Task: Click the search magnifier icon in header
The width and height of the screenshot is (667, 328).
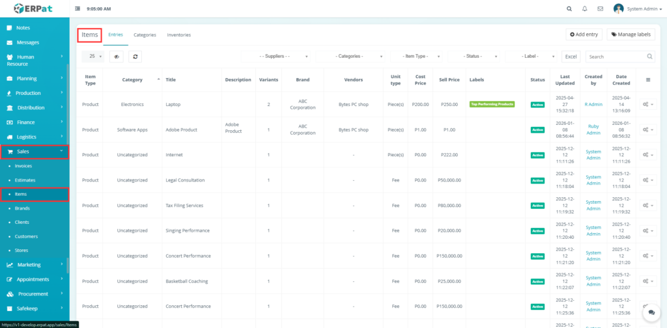Action: (569, 8)
